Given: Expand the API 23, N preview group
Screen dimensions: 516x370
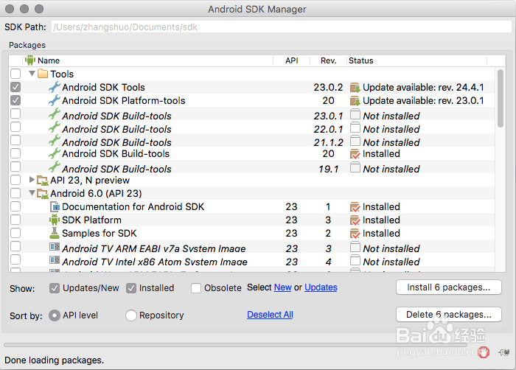Looking at the screenshot, I should (32, 180).
